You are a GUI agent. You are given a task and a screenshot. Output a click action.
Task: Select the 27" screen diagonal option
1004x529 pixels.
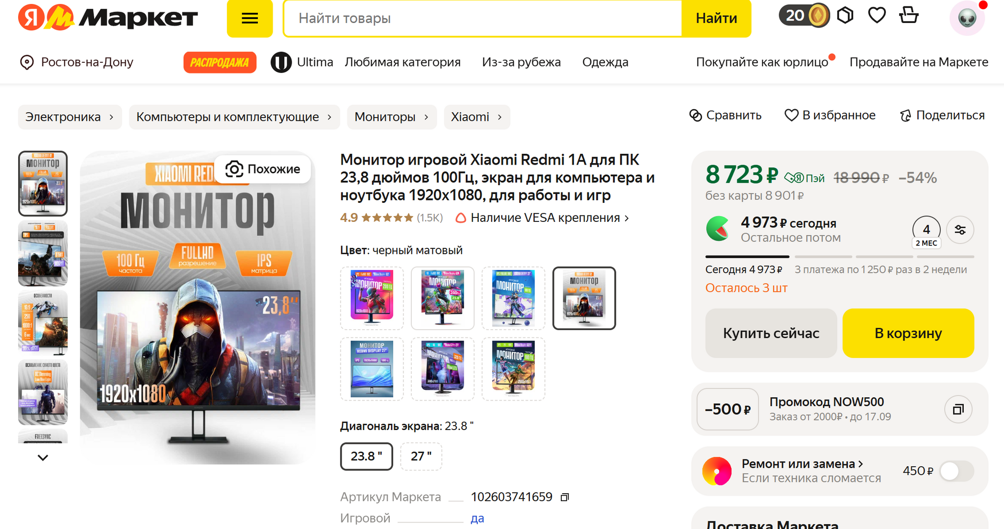(x=421, y=457)
